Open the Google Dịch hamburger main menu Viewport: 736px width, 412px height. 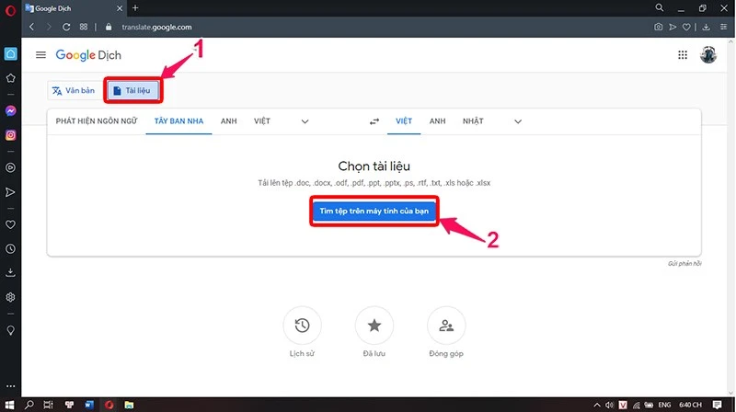[40, 55]
